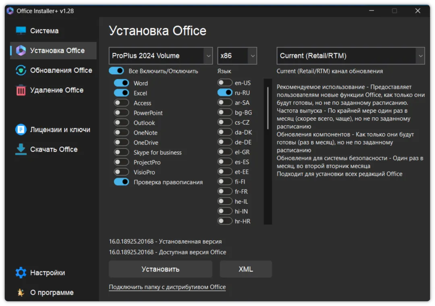This screenshot has height=306, width=435.
Task: Enable the VisioPro toggle
Action: pyautogui.click(x=122, y=172)
